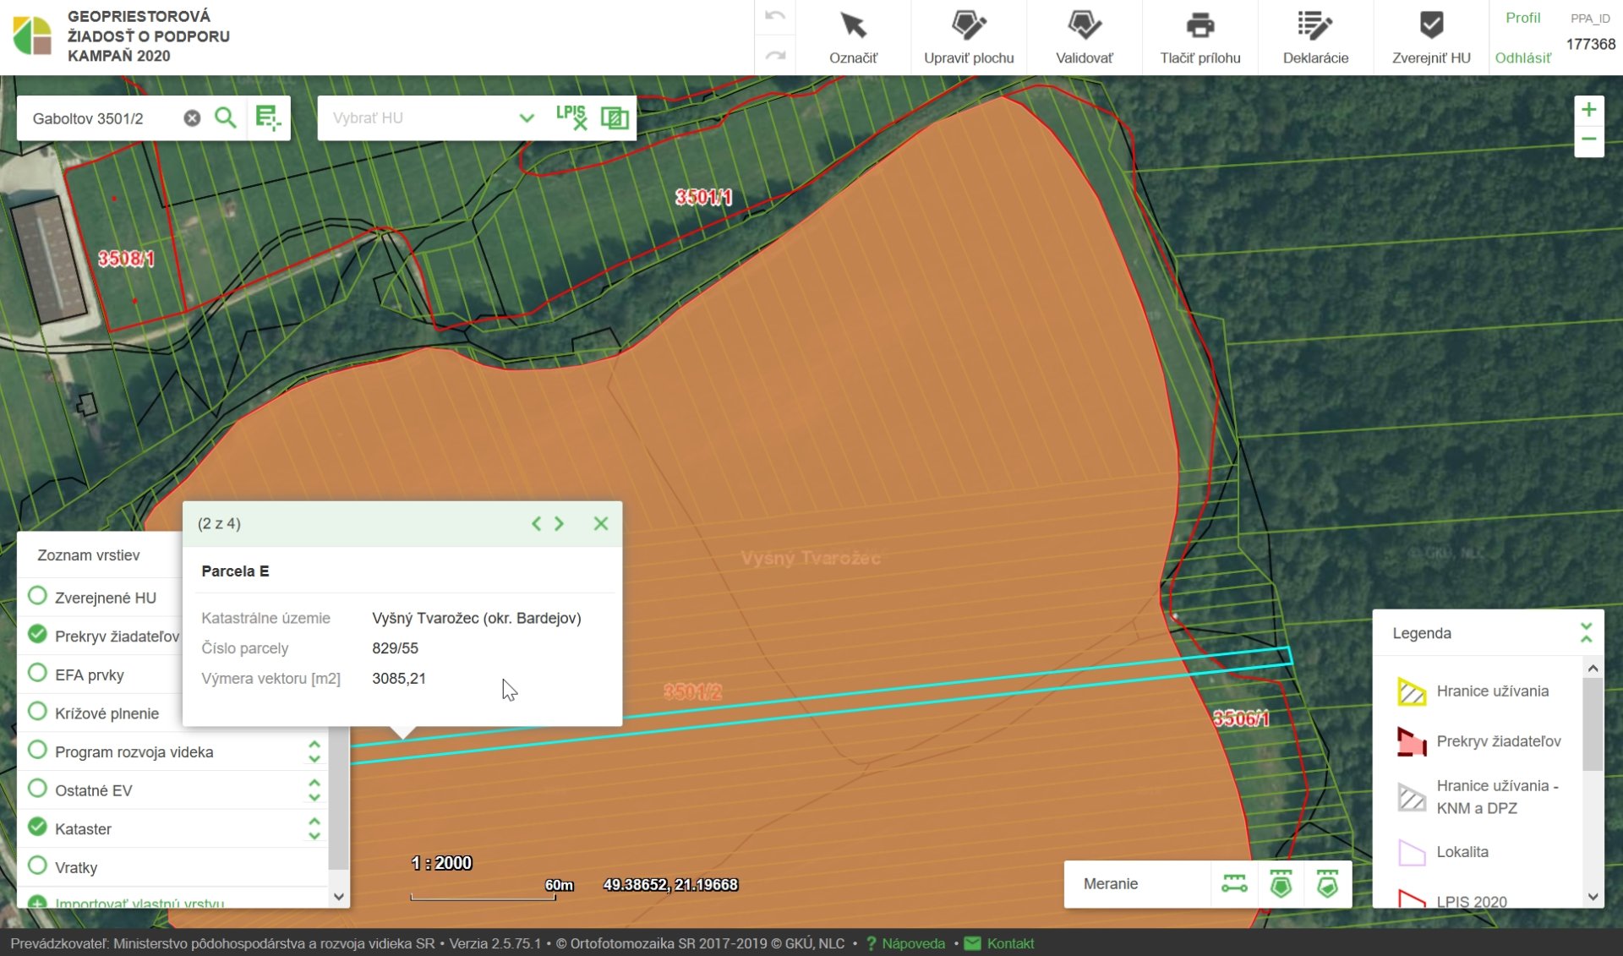Collapse the Legenda panel
The height and width of the screenshot is (956, 1623).
point(1586,632)
